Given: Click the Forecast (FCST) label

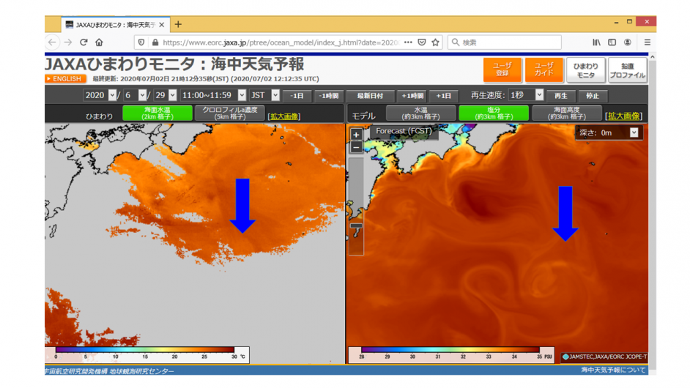Looking at the screenshot, I should click(404, 131).
